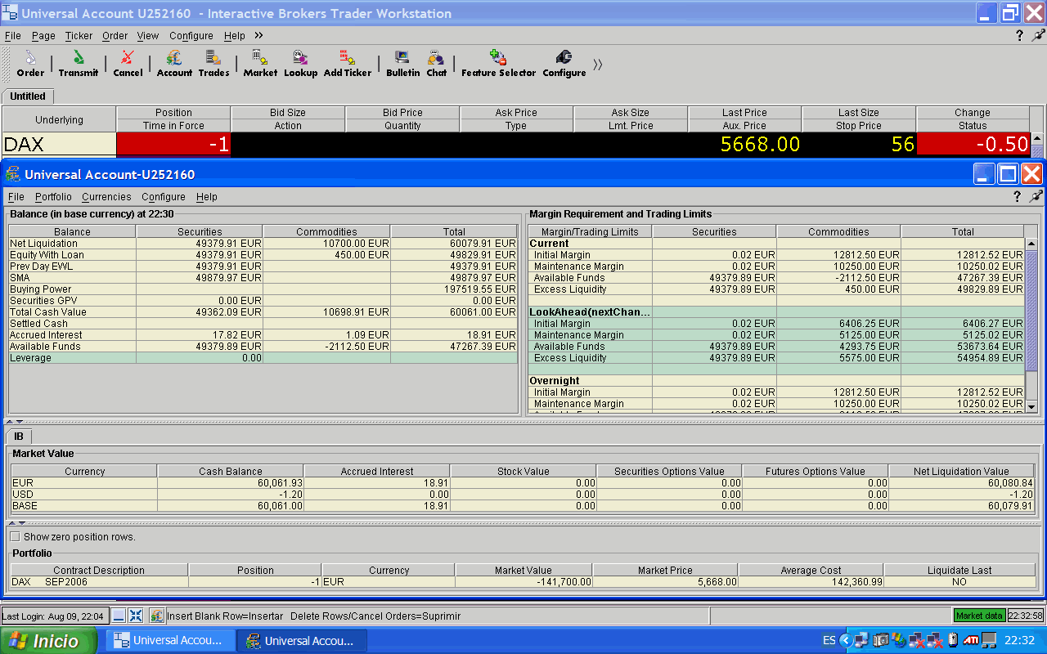
Task: Open the Currencies menu in Account window
Action: point(106,197)
